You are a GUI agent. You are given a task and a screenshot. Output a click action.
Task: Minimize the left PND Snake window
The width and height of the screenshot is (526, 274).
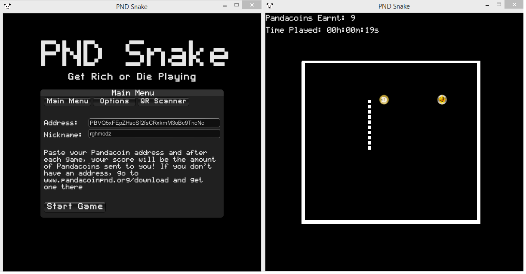pos(225,5)
